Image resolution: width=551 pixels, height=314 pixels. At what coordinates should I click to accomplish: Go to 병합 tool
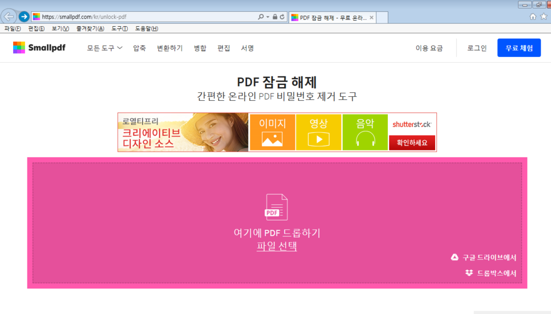(x=200, y=48)
